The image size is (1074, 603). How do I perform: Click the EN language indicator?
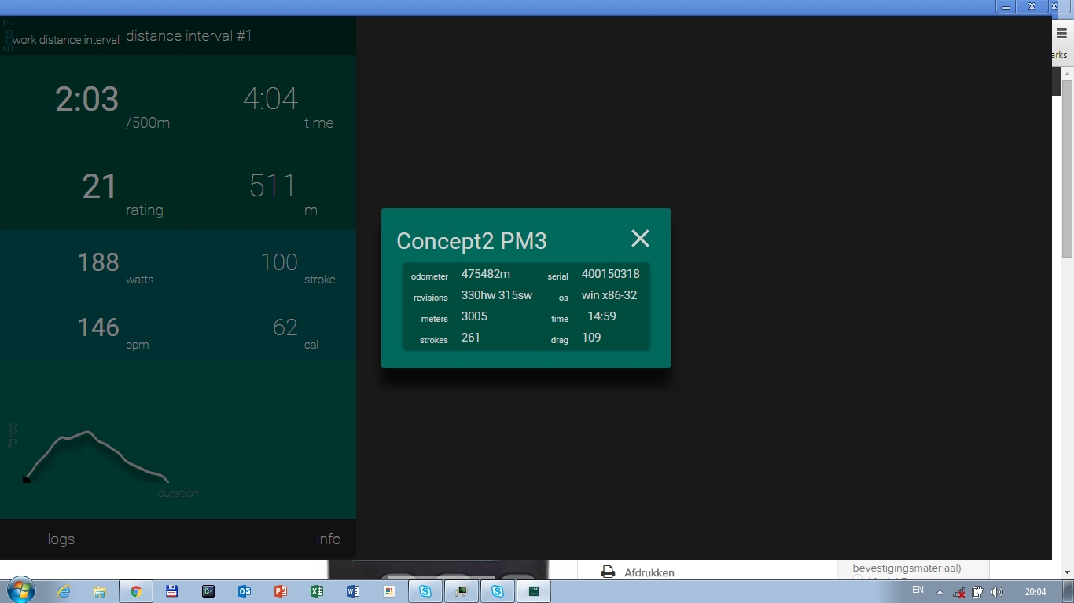pos(918,590)
